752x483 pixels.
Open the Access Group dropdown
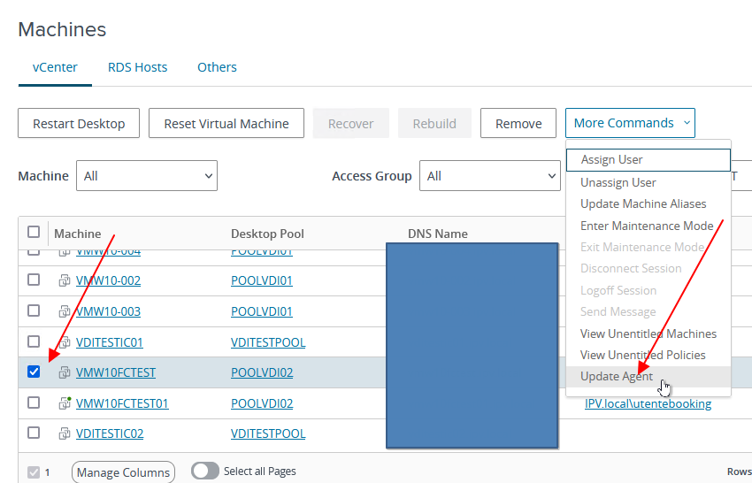click(489, 175)
